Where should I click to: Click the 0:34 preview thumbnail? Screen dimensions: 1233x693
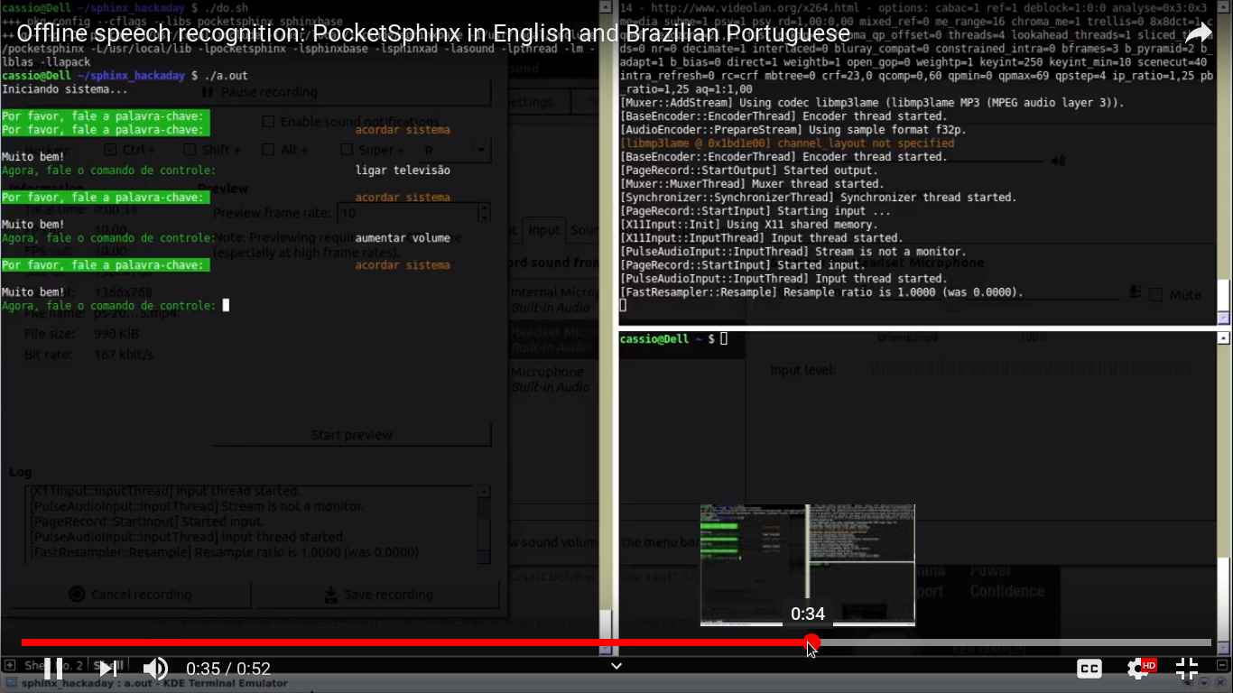tap(808, 565)
